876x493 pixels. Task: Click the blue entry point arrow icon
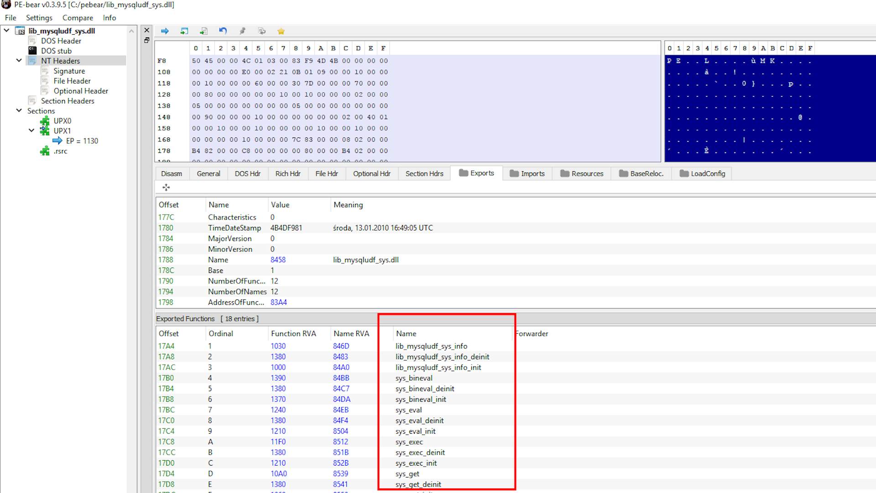[57, 141]
